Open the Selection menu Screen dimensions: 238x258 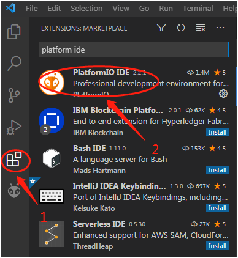[86, 9]
